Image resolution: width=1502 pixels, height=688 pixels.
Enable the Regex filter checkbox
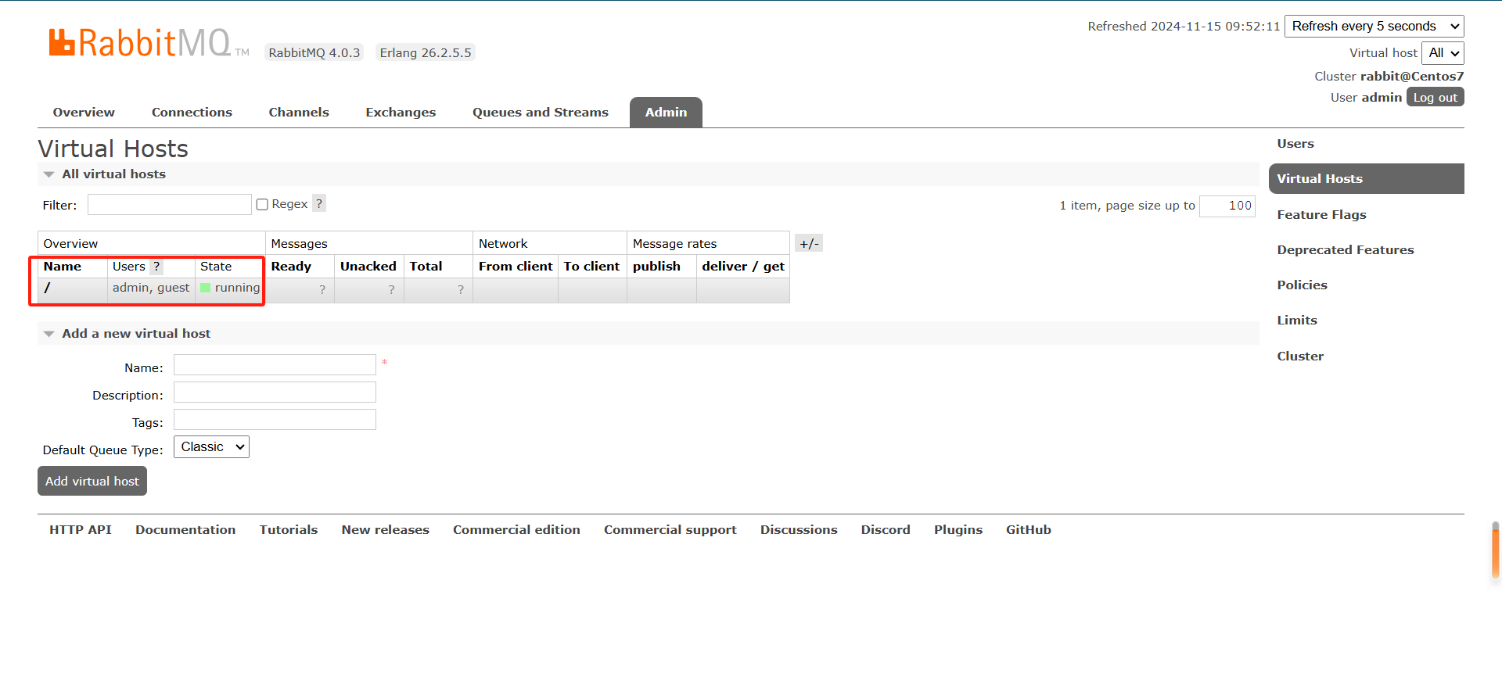coord(262,205)
